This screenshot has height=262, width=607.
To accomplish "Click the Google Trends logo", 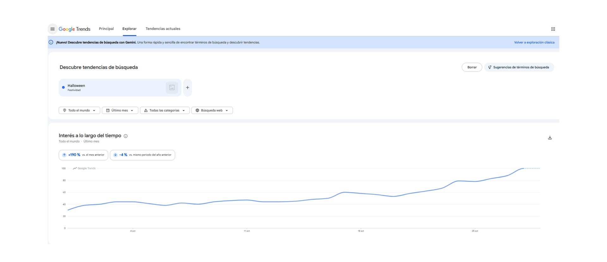I will [x=75, y=29].
